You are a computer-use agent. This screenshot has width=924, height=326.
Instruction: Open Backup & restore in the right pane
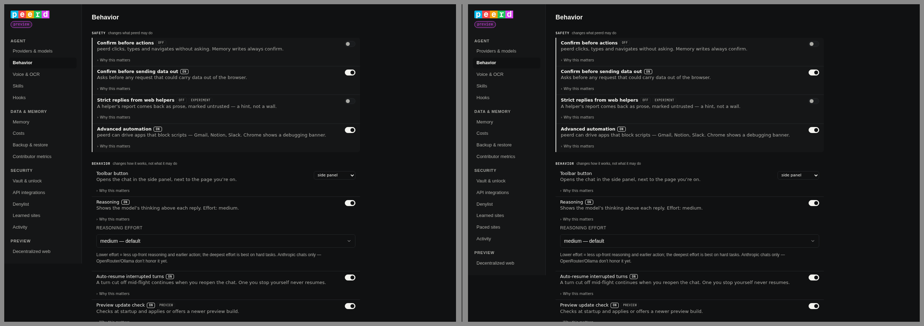coord(506,145)
